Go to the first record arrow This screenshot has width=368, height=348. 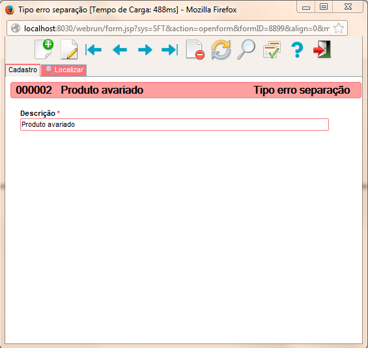tap(93, 49)
